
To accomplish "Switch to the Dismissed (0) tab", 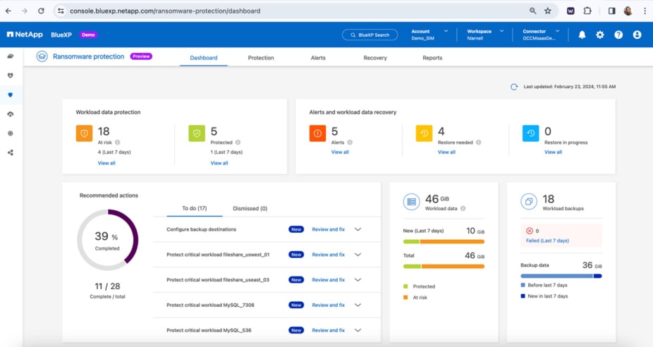I will (x=250, y=209).
